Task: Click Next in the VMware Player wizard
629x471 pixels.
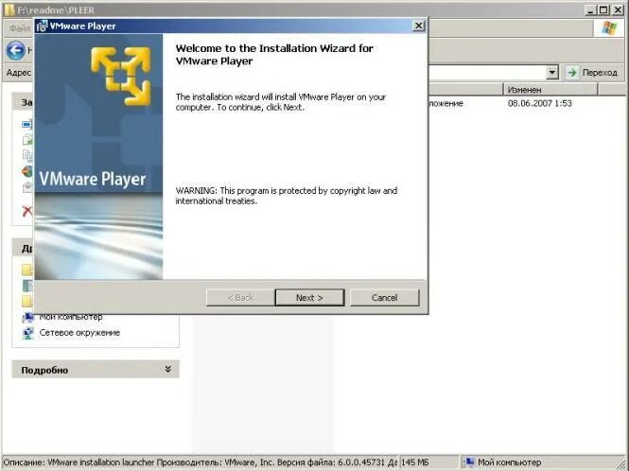Action: pos(309,298)
